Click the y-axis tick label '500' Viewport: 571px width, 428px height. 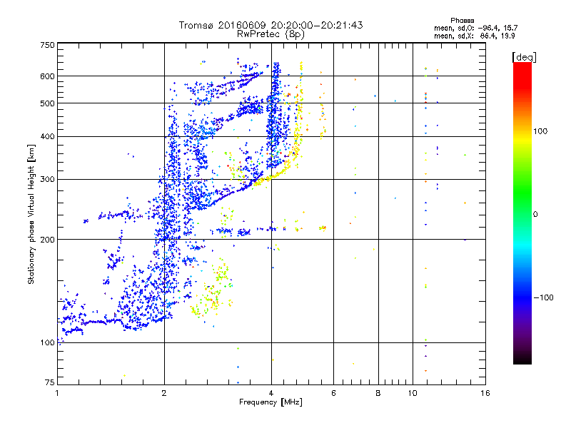coord(47,103)
